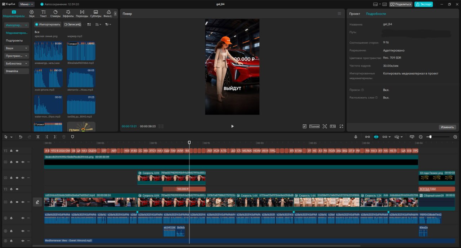461x248 pixels.
Task: Mute the Mediterranean View audio track
Action: (x=23, y=240)
